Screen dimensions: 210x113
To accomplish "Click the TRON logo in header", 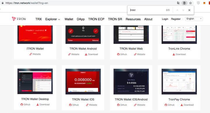I will 19,19.
